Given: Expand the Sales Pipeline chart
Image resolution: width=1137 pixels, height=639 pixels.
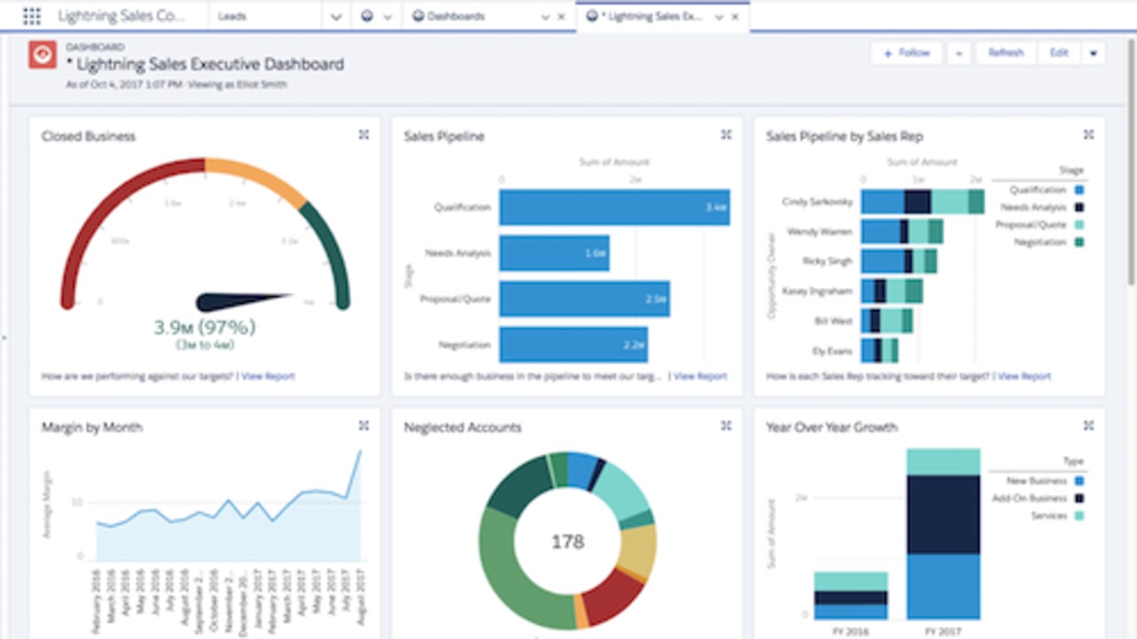Looking at the screenshot, I should pyautogui.click(x=726, y=135).
